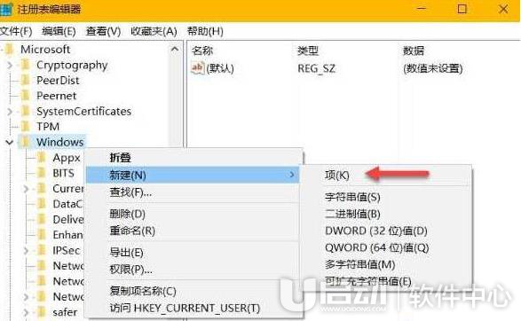Open the 帮助(H) menu
521x321 pixels.
(205, 32)
